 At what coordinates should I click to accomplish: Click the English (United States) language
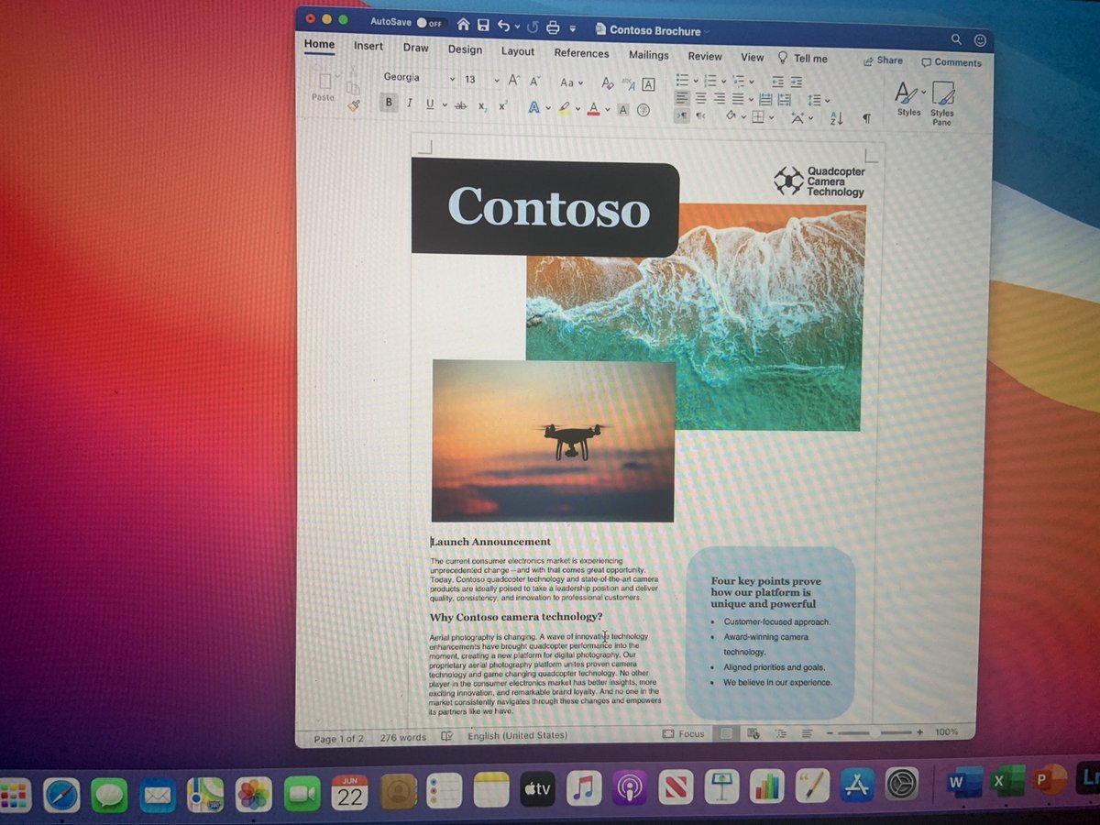click(x=518, y=735)
